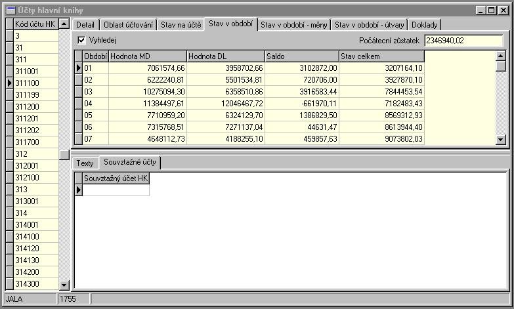Toggle the Vyhledej checkbox
514x309 pixels.
pyautogui.click(x=81, y=40)
